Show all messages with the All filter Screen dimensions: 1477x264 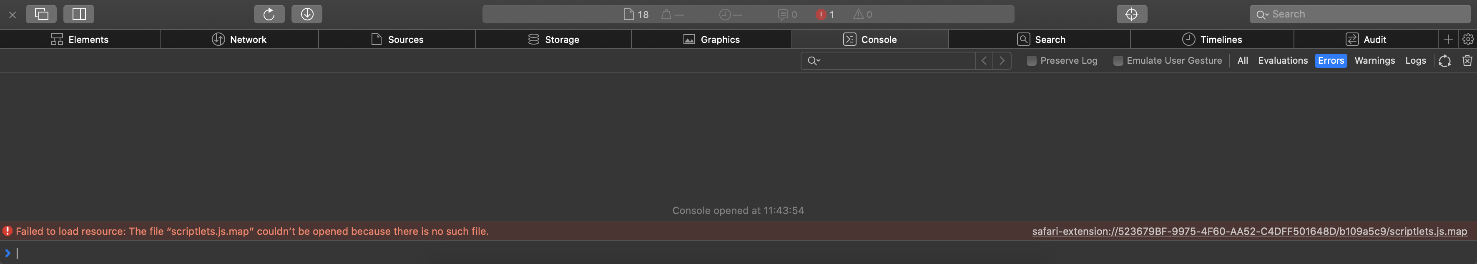(1242, 60)
